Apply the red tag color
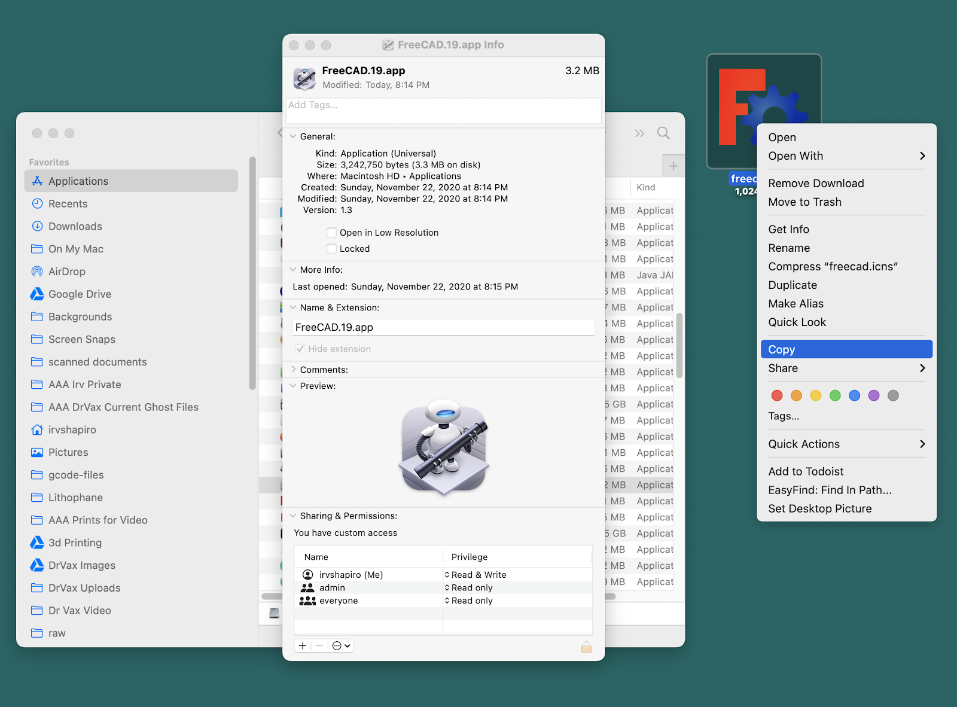Viewport: 957px width, 707px height. coord(777,395)
